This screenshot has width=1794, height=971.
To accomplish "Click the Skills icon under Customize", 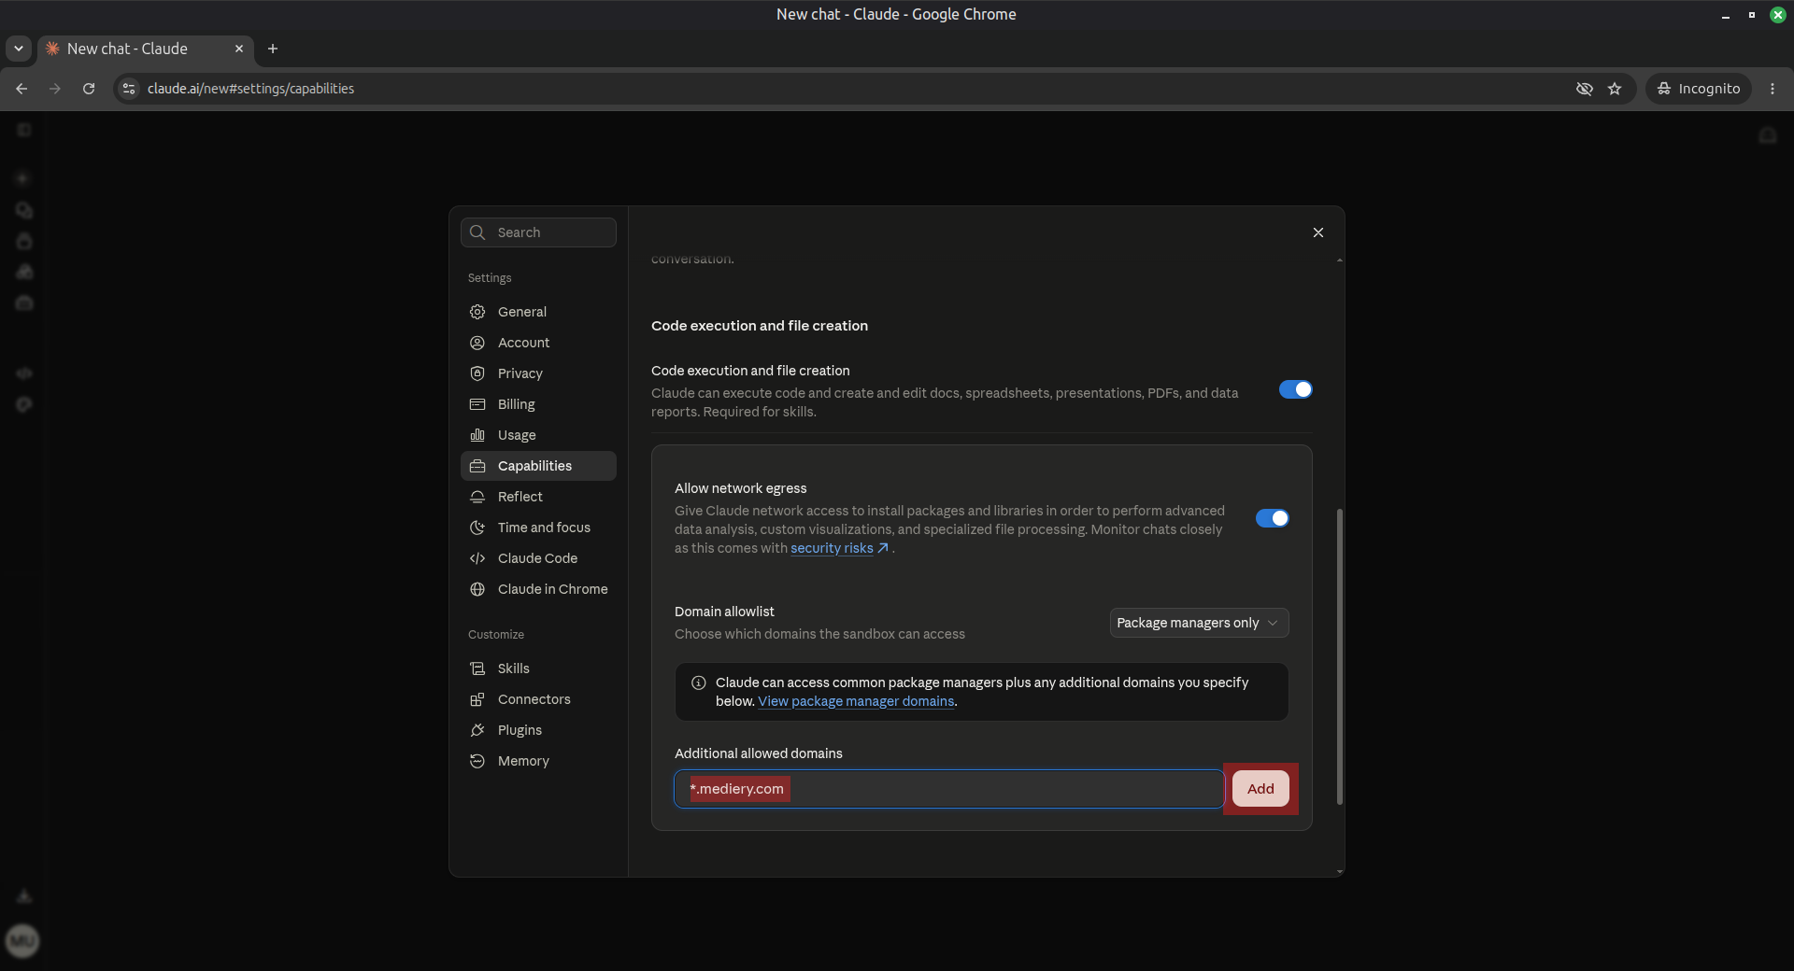I will click(477, 668).
